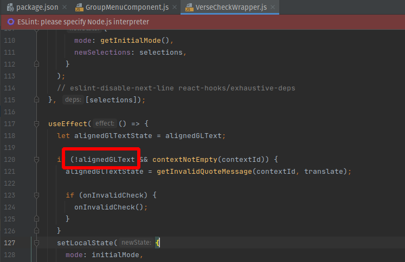Image resolution: width=405 pixels, height=262 pixels.
Task: Collapse the onInvalidCheck if block at line 123
Action: [36, 195]
